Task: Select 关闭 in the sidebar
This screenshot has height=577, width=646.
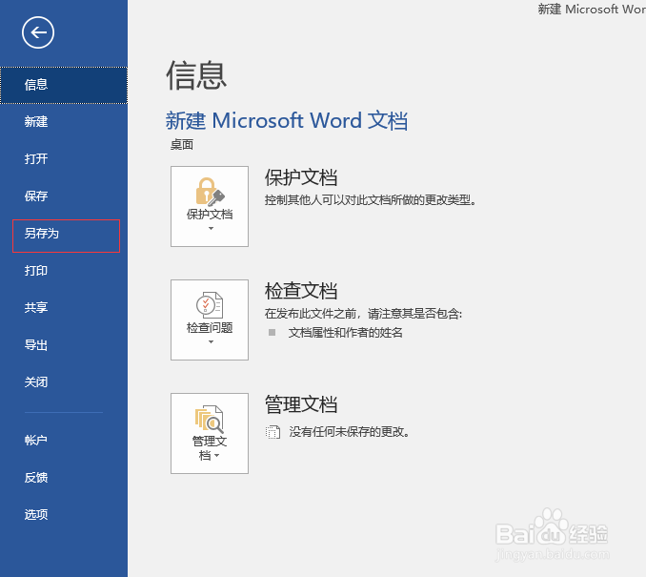Action: (64, 381)
